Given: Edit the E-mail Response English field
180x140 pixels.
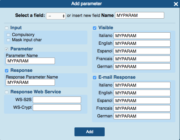Looking at the screenshot, I should tap(142, 93).
